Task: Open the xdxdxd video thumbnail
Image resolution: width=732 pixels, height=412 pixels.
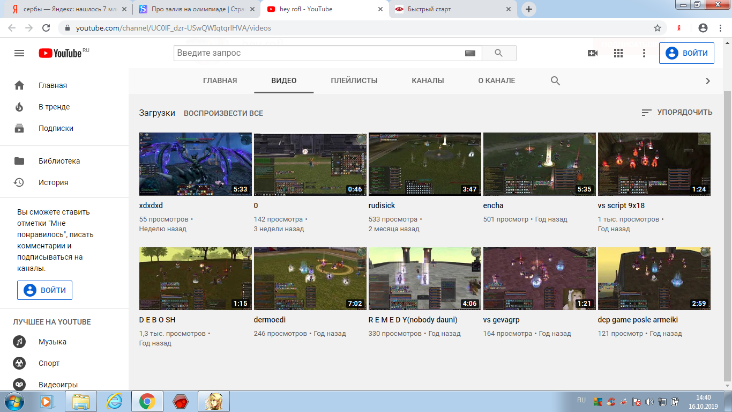Action: tap(195, 164)
